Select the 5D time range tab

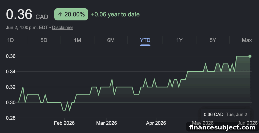coord(44,40)
